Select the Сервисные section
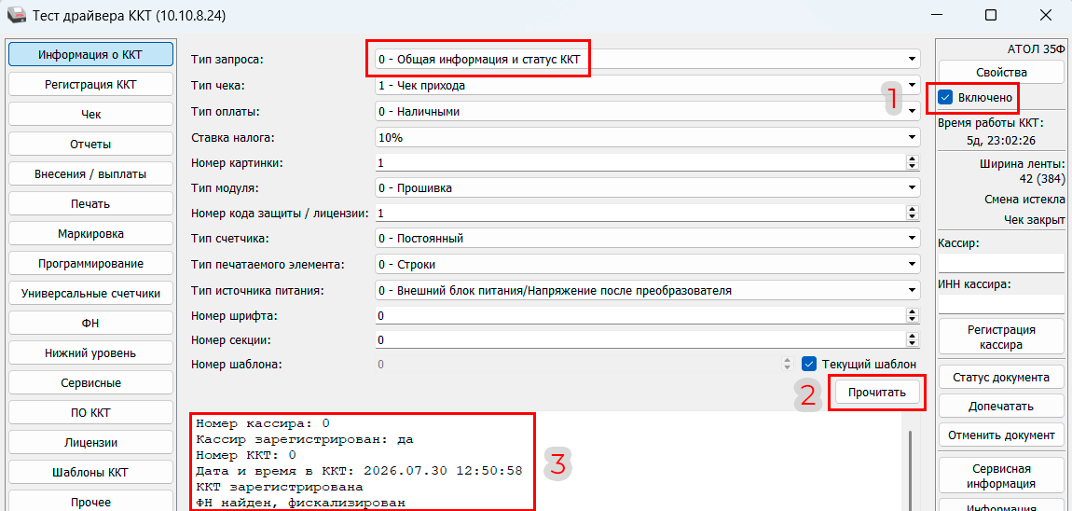The height and width of the screenshot is (511, 1072). 90,383
